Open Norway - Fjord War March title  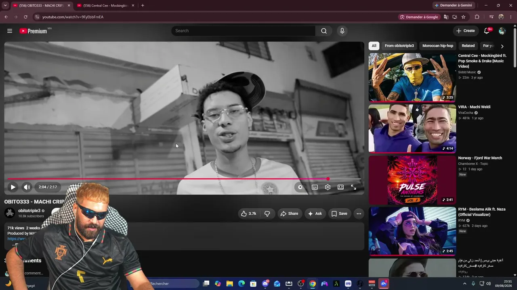pos(480,158)
